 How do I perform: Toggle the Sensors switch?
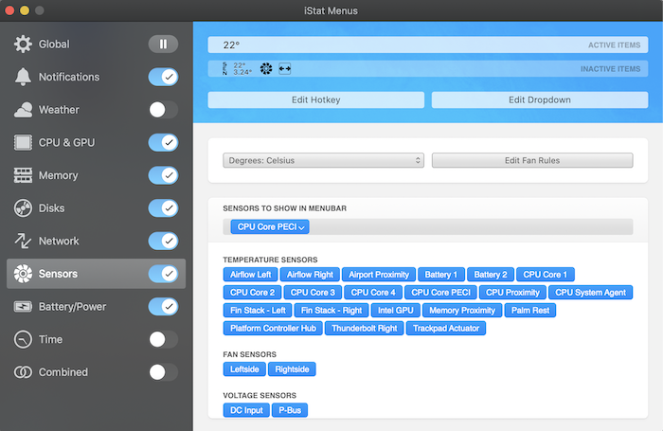point(163,274)
